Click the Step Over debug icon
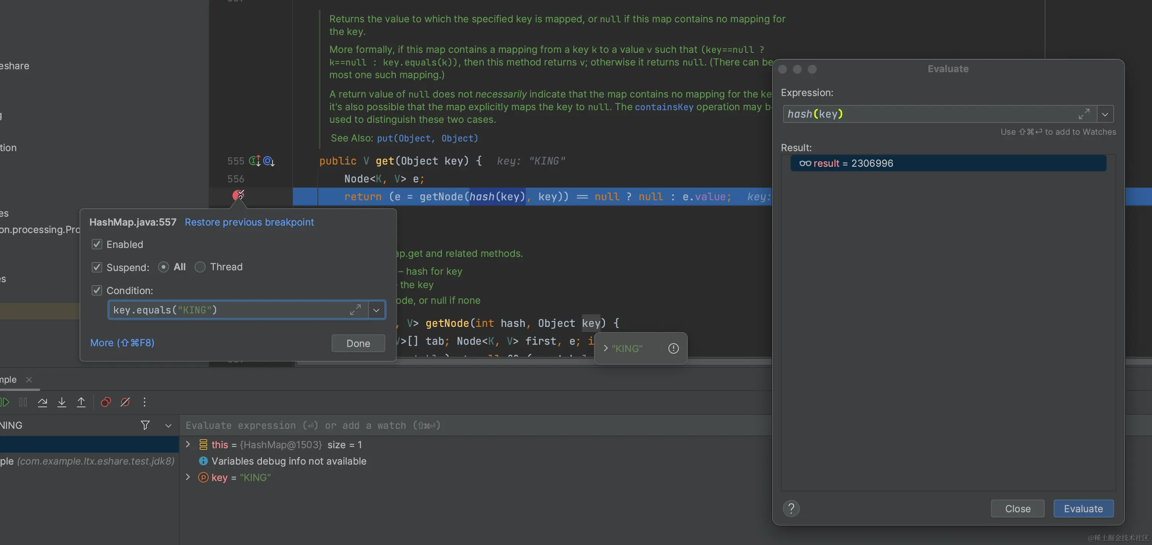 (43, 402)
